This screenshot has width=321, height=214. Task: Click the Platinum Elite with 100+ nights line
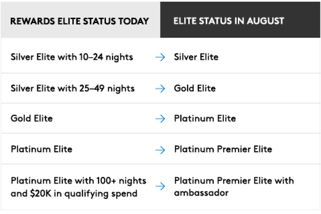click(78, 181)
